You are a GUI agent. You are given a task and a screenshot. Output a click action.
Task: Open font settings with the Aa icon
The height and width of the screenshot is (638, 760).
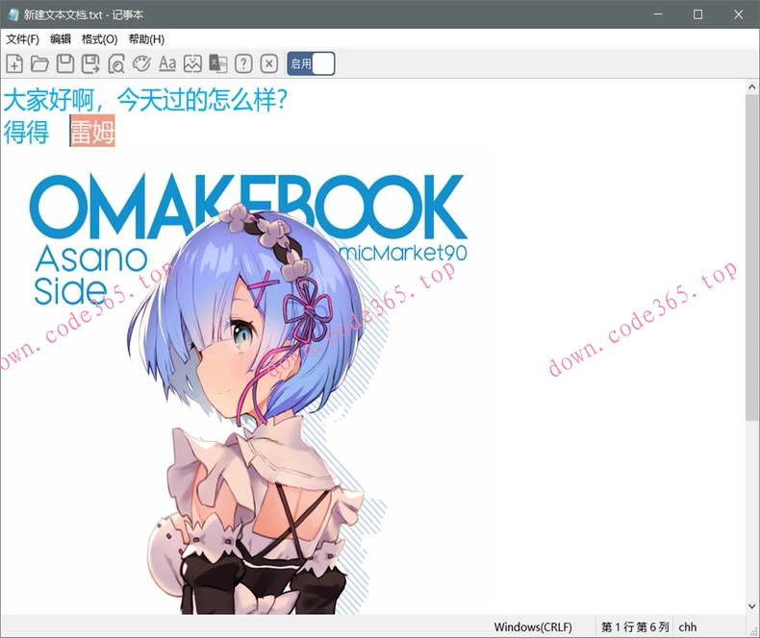pyautogui.click(x=167, y=63)
